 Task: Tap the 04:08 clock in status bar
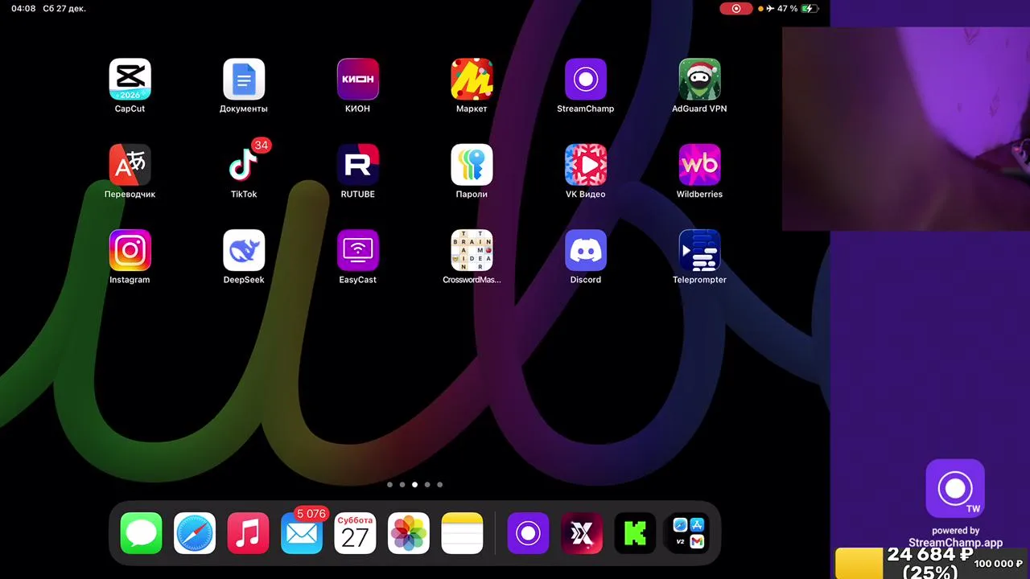click(x=23, y=9)
